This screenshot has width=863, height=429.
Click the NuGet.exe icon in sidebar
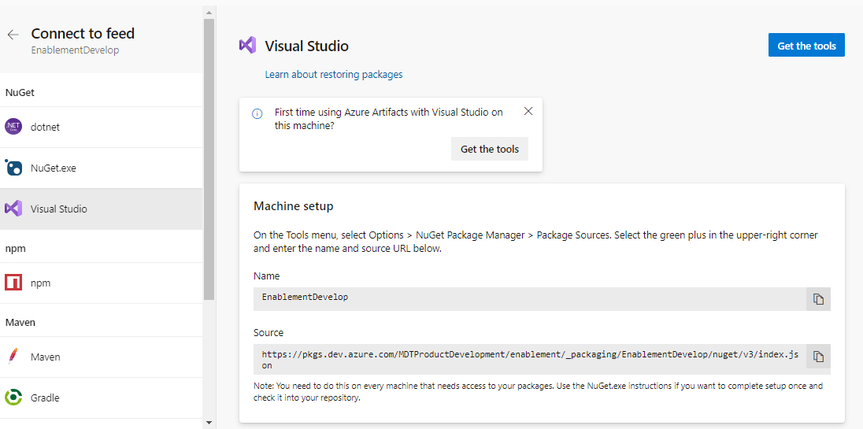pyautogui.click(x=13, y=168)
